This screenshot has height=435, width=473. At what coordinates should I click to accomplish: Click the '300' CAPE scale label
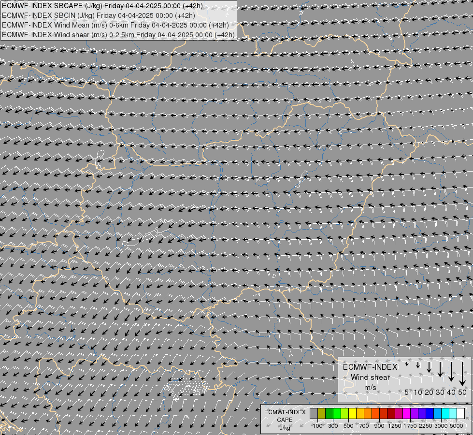coord(333,426)
